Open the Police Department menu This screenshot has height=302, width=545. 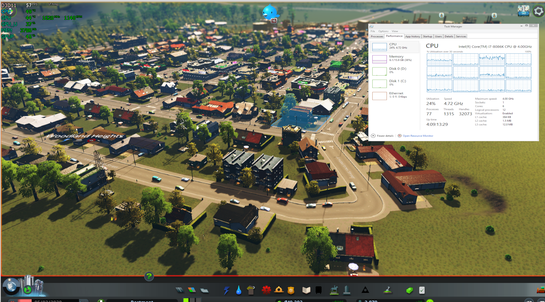[291, 290]
